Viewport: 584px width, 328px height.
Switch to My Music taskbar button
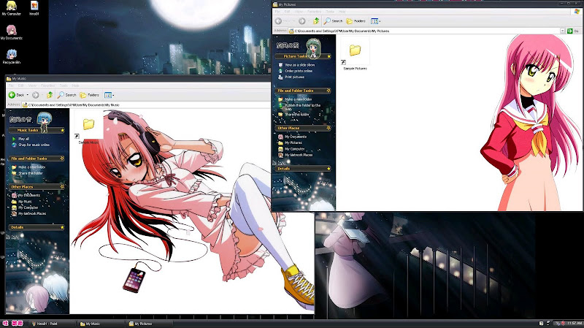[x=101, y=324]
